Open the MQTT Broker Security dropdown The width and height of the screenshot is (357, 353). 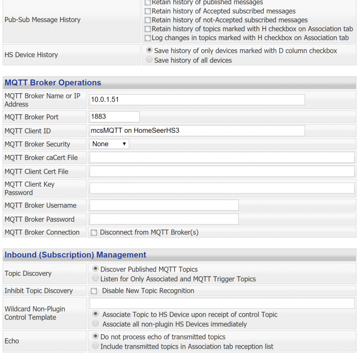(109, 144)
